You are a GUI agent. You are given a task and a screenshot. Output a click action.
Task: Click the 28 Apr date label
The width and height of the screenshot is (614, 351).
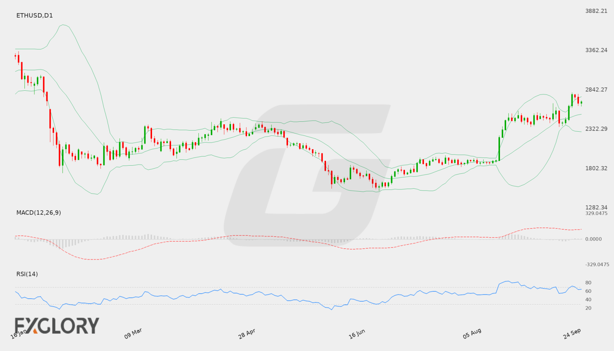(247, 333)
